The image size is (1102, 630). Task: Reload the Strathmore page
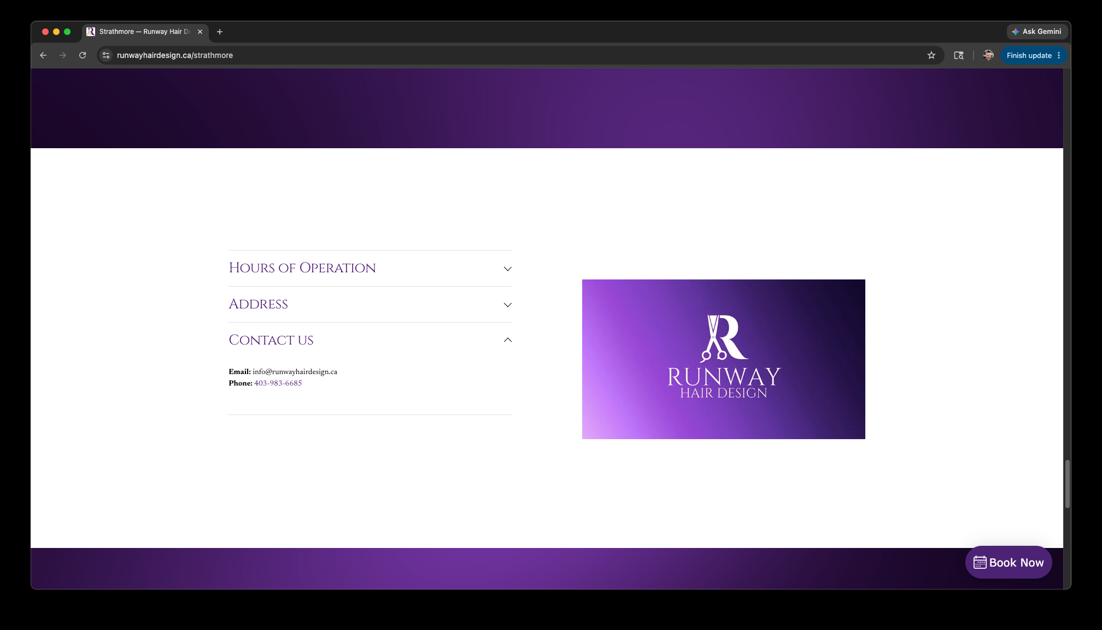point(83,55)
